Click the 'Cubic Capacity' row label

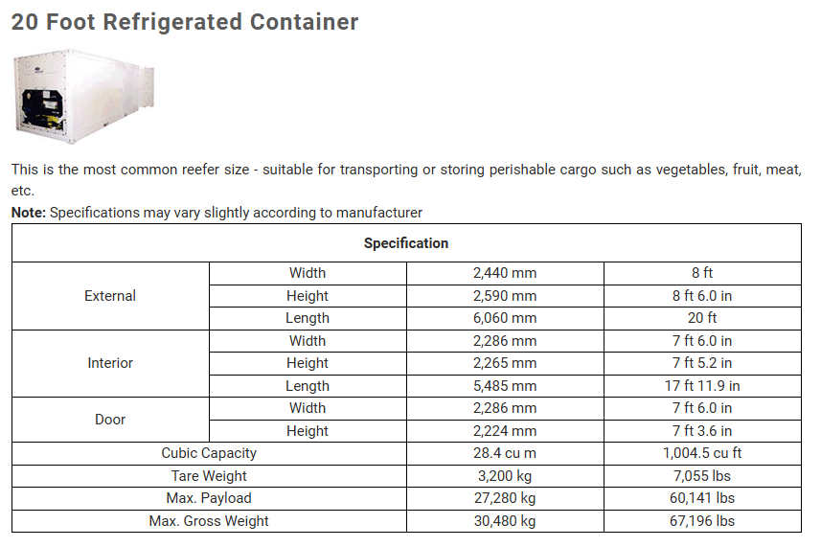[209, 453]
